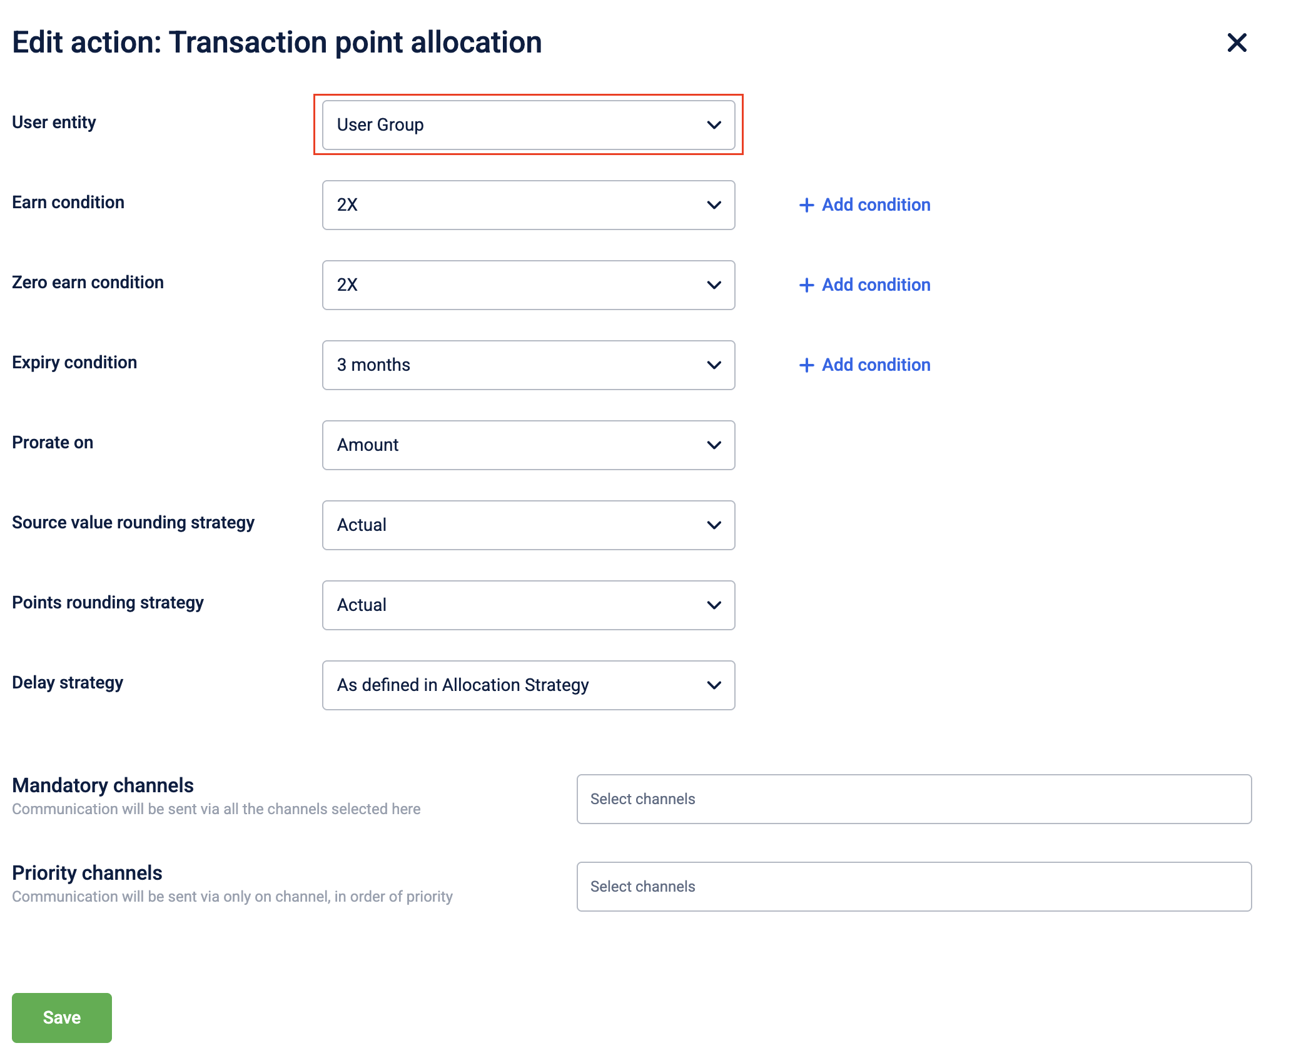Open the Zero earn condition dropdown
Screen dimensions: 1306x1053
tap(529, 285)
